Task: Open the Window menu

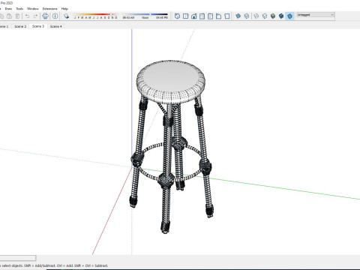Action: (x=33, y=9)
